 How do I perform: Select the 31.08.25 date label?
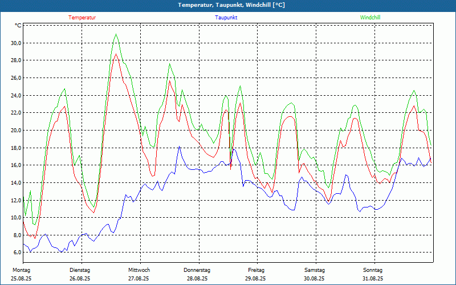[373, 279]
